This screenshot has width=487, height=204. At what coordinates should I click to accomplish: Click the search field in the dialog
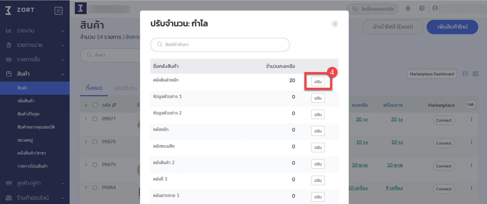pos(220,45)
